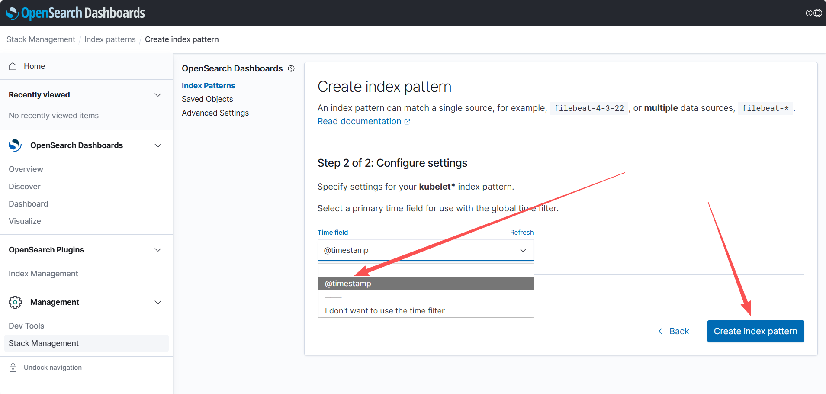
Task: Open the help question-mark icon in top bar
Action: point(809,13)
